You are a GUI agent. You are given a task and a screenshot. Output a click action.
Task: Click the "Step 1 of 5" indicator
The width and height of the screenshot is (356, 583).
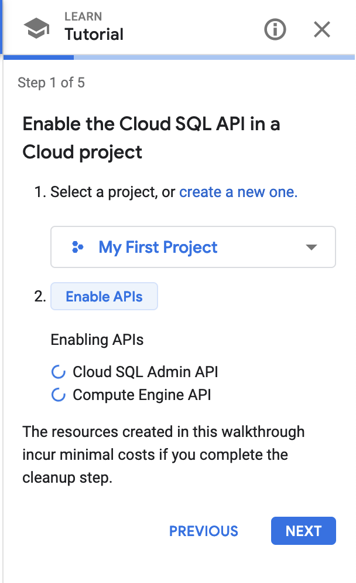pos(52,83)
